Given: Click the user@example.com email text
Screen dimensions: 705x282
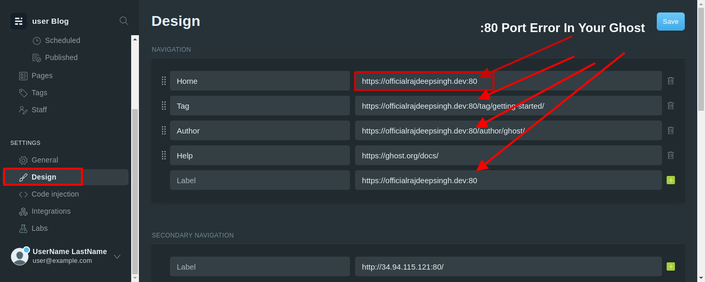Looking at the screenshot, I should (62, 261).
